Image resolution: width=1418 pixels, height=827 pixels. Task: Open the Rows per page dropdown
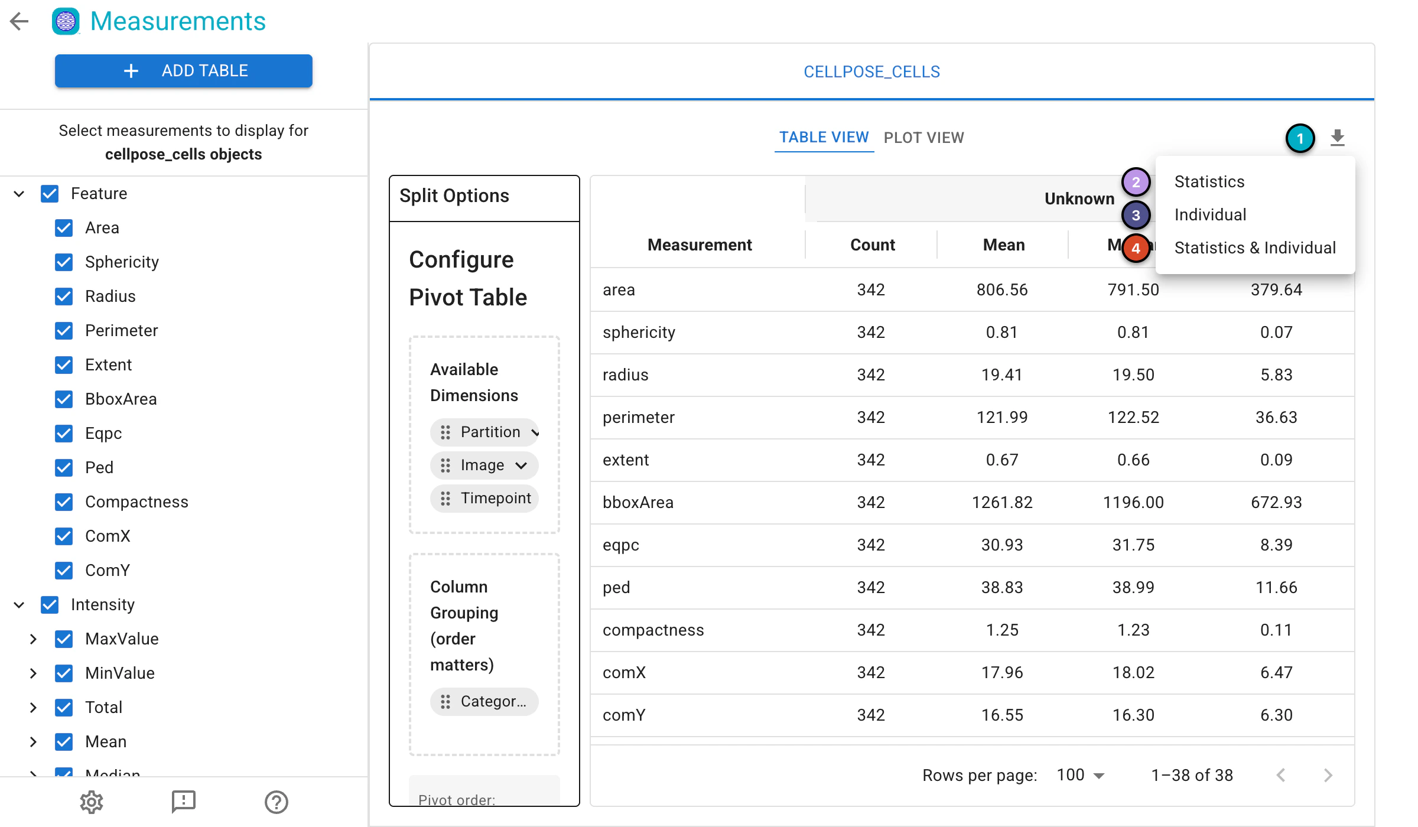click(1080, 775)
